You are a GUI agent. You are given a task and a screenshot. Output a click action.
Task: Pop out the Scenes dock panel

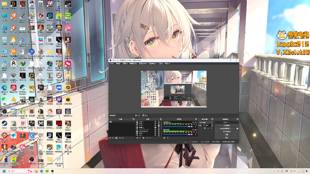(134, 119)
